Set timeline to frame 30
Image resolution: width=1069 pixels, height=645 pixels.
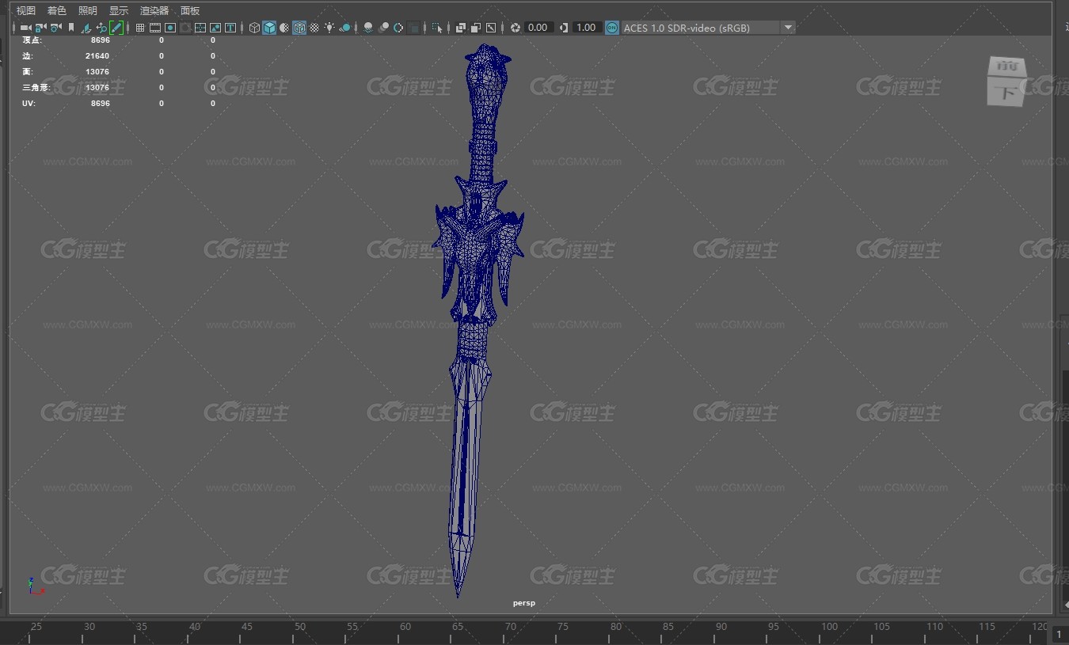[x=89, y=627]
